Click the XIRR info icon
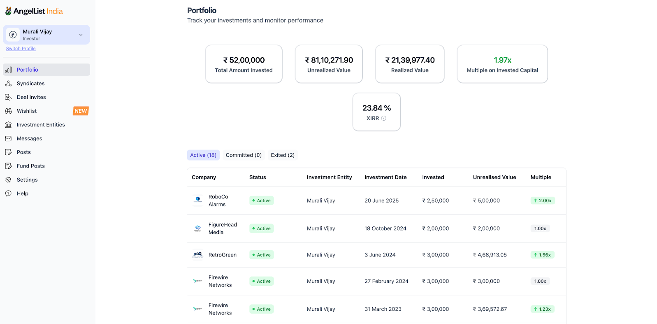This screenshot has width=657, height=324. coord(384,118)
